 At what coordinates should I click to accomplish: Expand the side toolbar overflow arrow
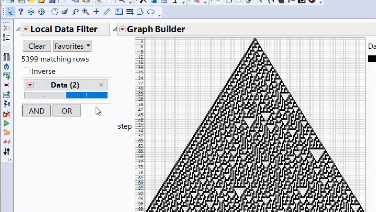click(10, 159)
